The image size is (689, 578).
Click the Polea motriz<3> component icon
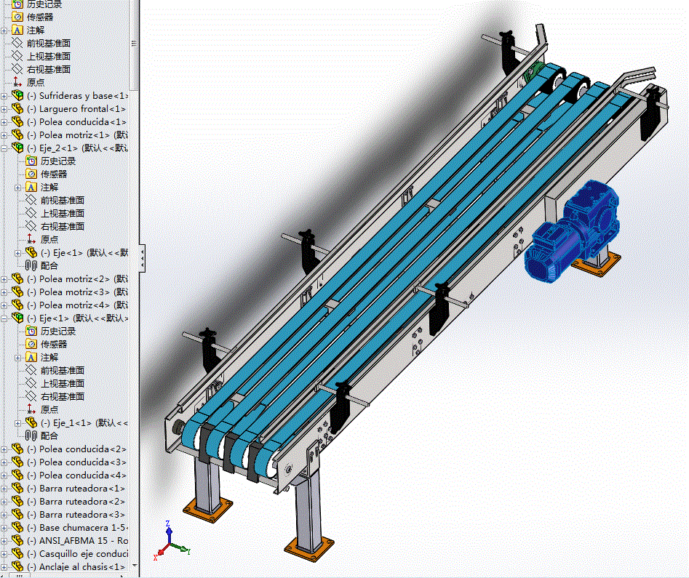click(17, 292)
